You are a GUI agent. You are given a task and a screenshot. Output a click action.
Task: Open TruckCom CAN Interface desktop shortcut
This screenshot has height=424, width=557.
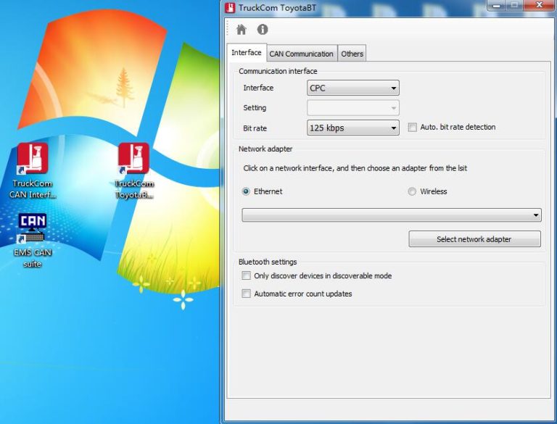(x=33, y=171)
